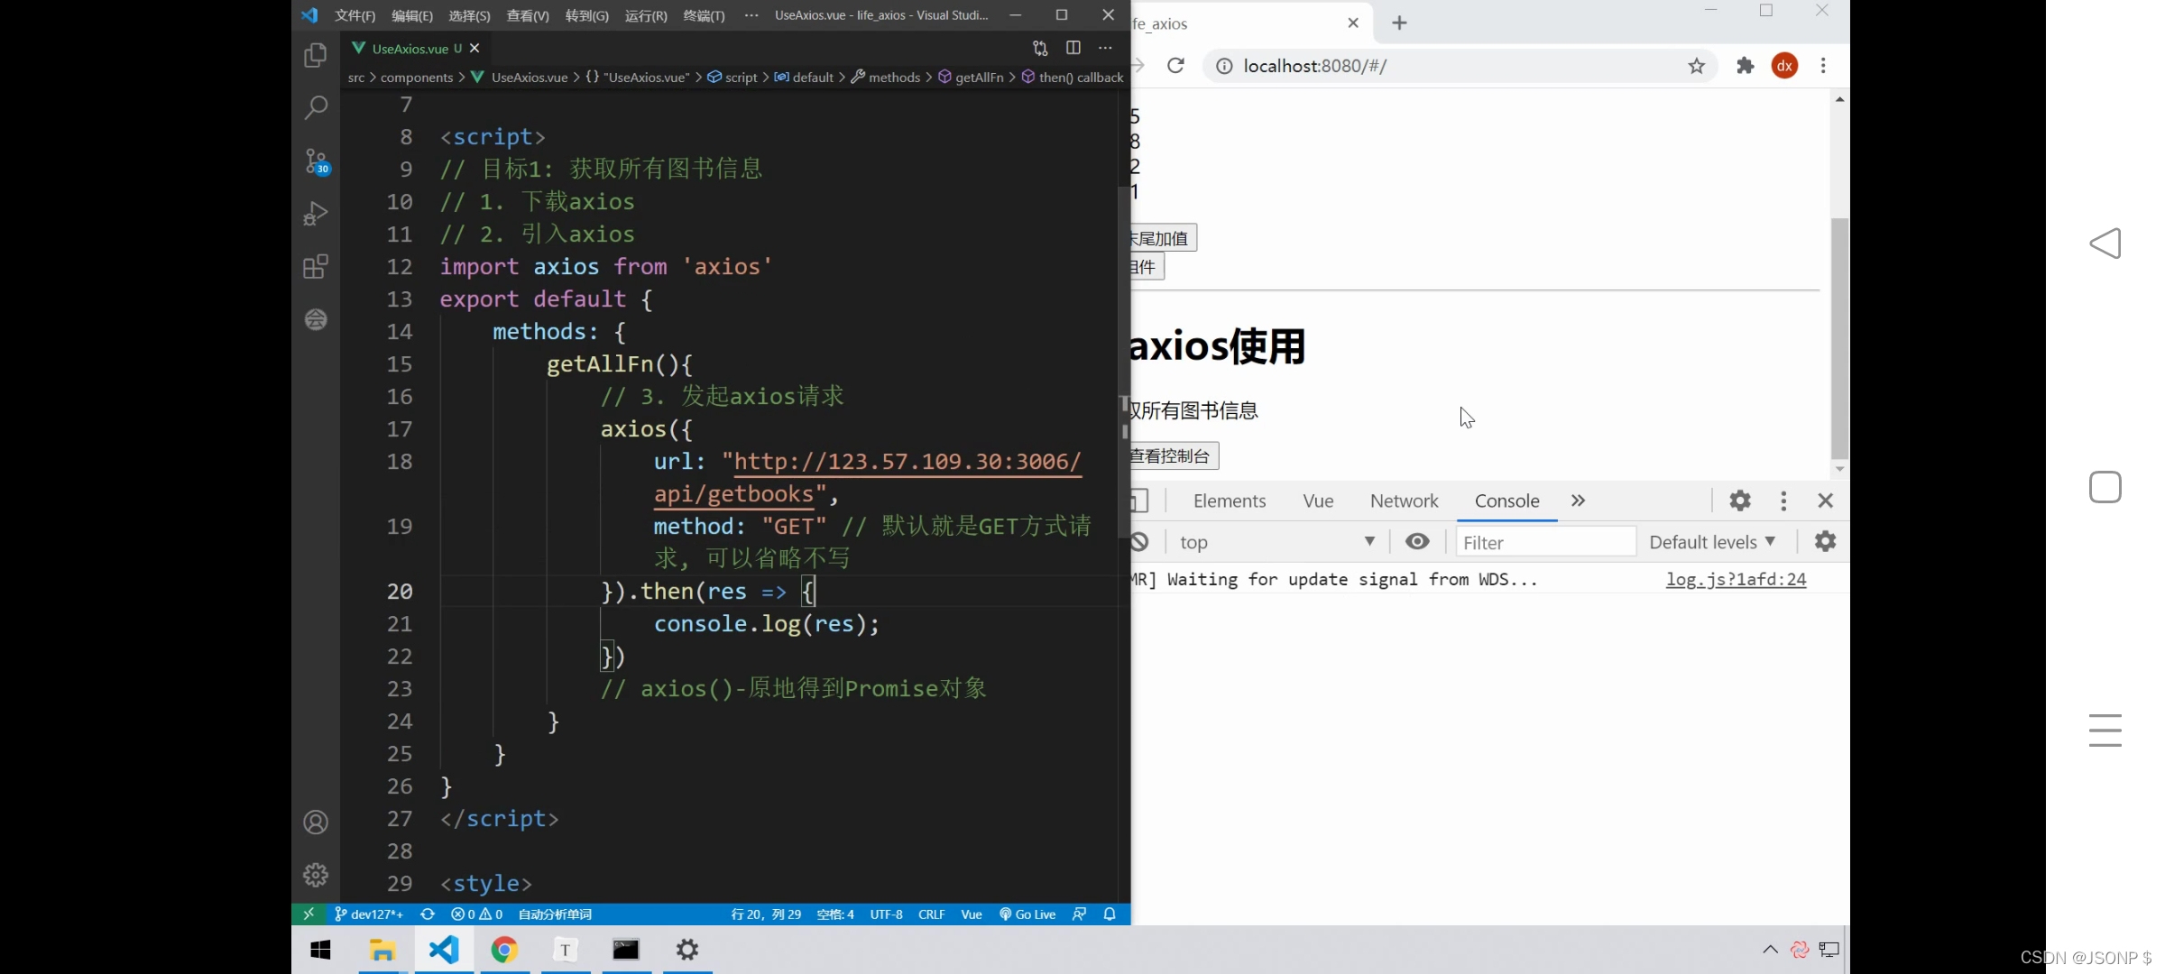The width and height of the screenshot is (2165, 974).
Task: Change CRLF line ending setting
Action: (932, 914)
